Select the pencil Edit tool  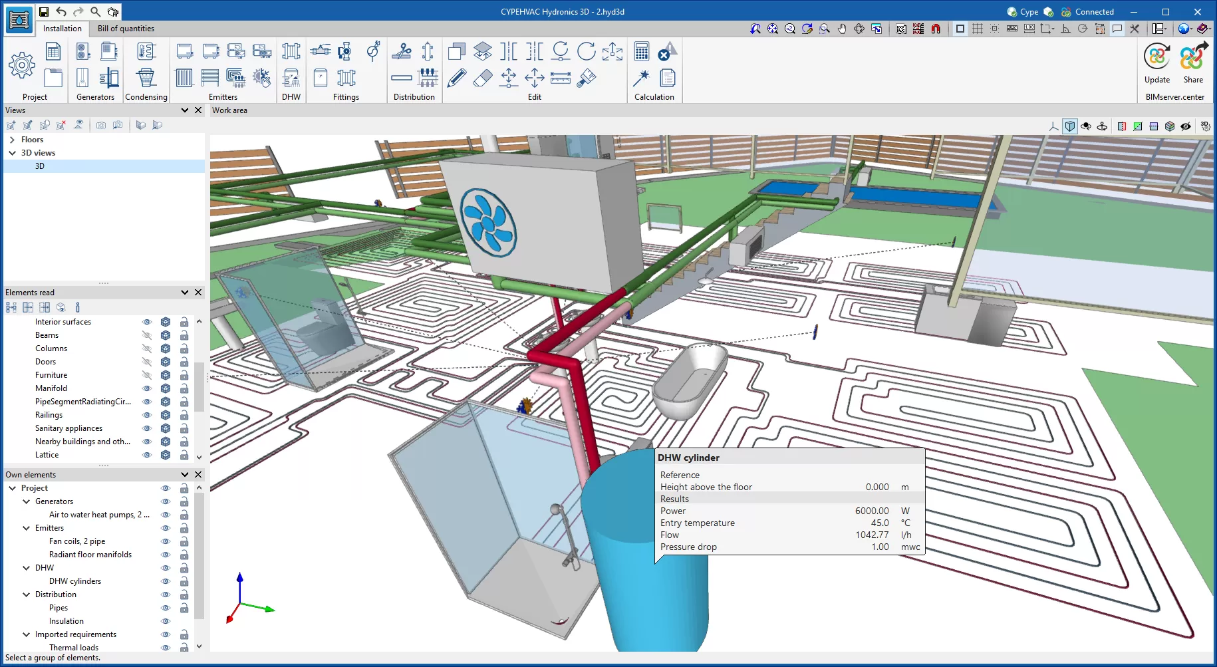(x=457, y=78)
